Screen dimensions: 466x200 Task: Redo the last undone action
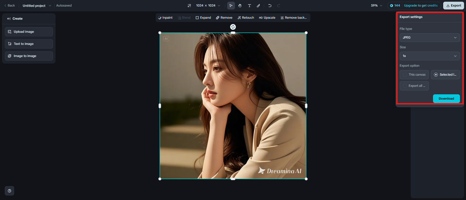[x=279, y=5]
